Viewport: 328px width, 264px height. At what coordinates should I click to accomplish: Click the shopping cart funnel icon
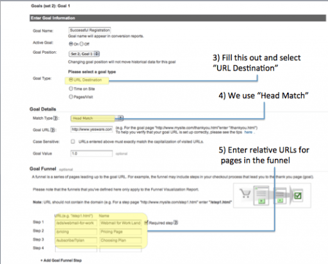click(245, 194)
